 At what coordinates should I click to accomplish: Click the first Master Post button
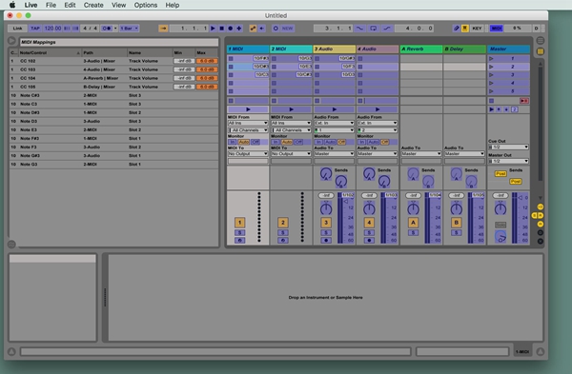point(500,174)
